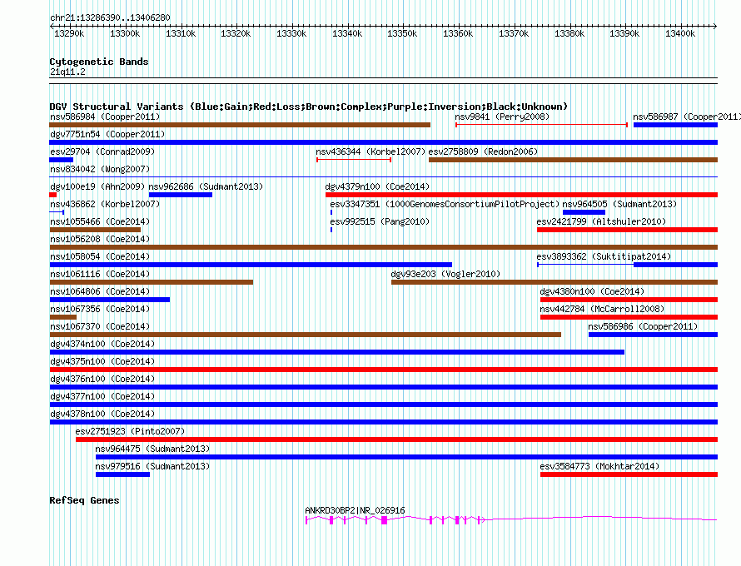This screenshot has width=741, height=566.
Task: Open dgv4380n100 (Coe2014) label
Action: (x=592, y=291)
